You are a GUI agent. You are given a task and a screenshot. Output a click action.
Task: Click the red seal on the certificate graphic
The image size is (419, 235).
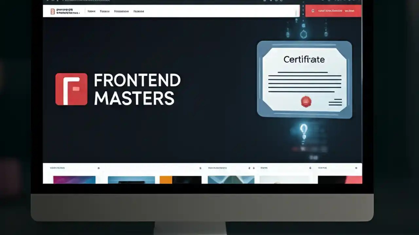click(x=306, y=102)
